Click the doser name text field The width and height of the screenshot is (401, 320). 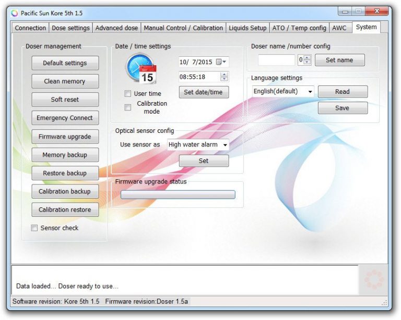click(276, 60)
